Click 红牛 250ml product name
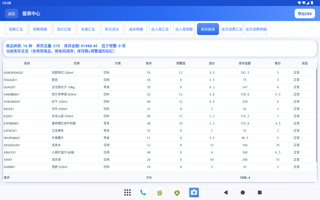320x200 pixels. click(59, 102)
